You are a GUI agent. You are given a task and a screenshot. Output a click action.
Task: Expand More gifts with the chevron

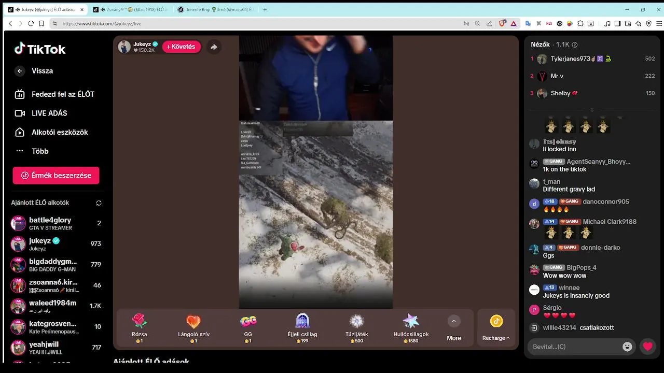(x=454, y=321)
